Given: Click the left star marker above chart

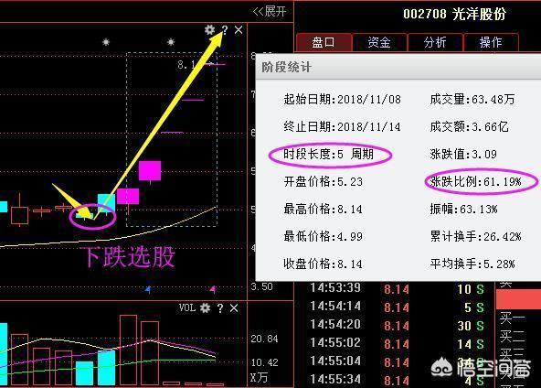Looking at the screenshot, I should point(106,42).
